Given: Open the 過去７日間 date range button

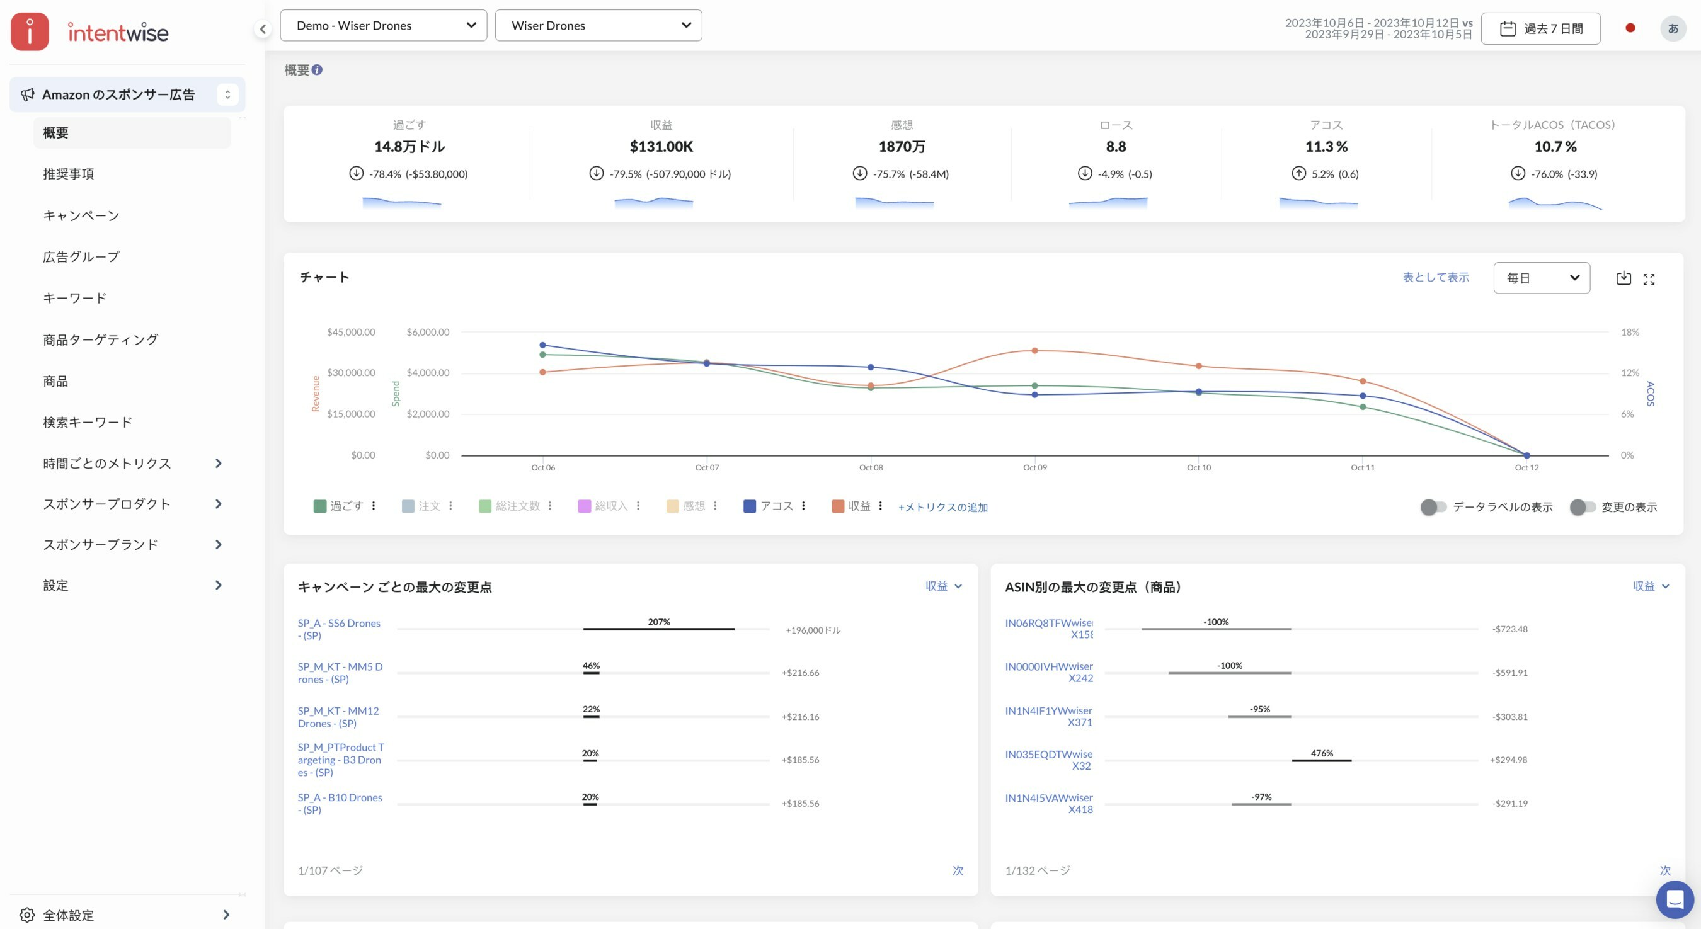Looking at the screenshot, I should [x=1540, y=28].
